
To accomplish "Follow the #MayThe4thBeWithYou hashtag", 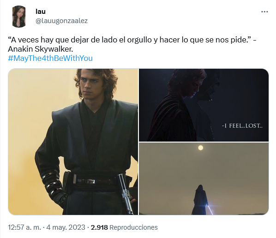I will (x=50, y=58).
